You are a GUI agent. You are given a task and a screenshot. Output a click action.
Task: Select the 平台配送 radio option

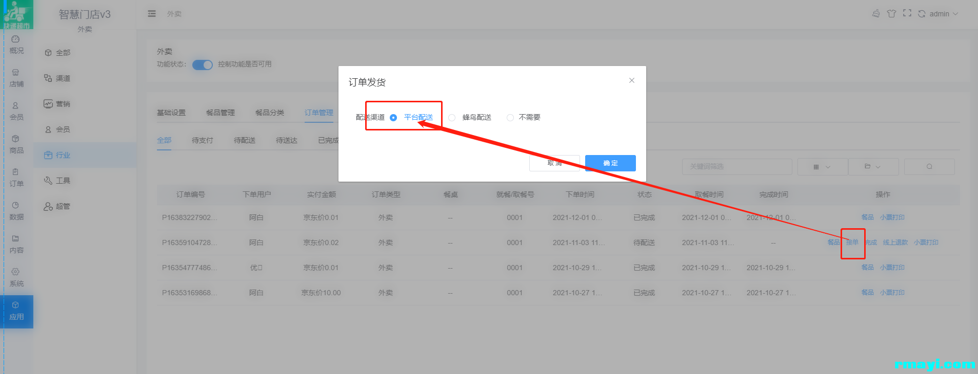coord(393,118)
